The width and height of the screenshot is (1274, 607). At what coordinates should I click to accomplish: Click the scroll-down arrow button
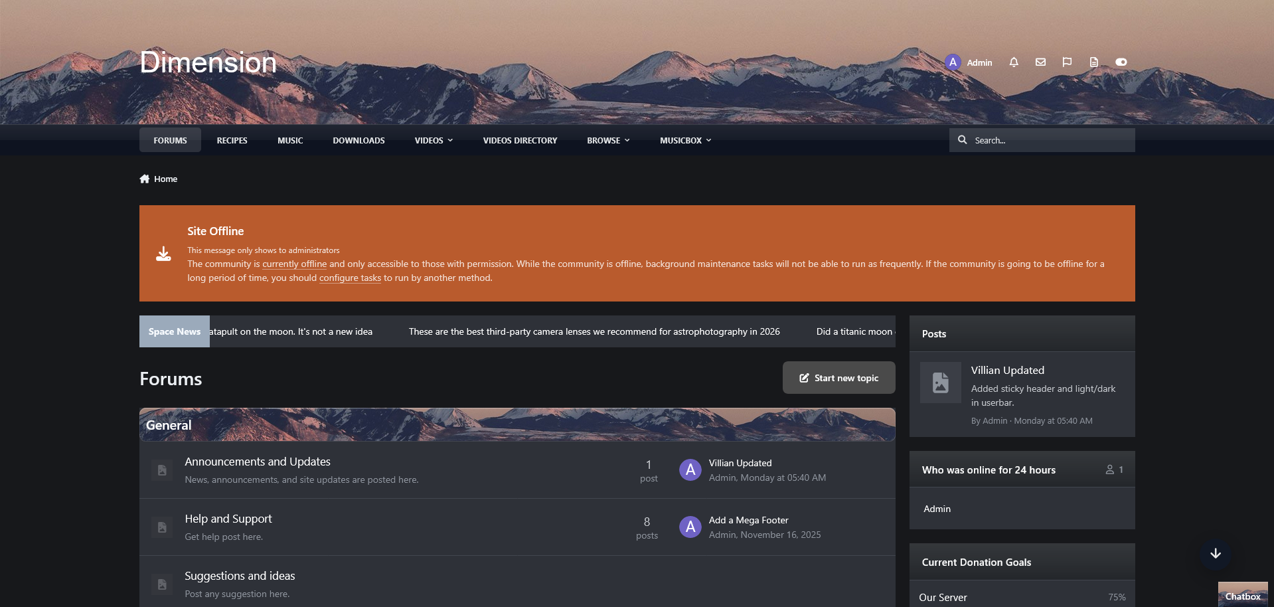[1216, 554]
